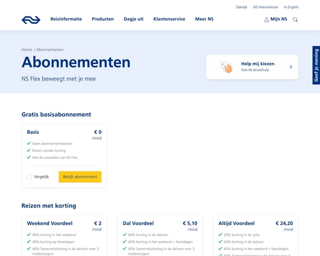Click the NS logo
The width and height of the screenshot is (320, 256).
tap(31, 20)
